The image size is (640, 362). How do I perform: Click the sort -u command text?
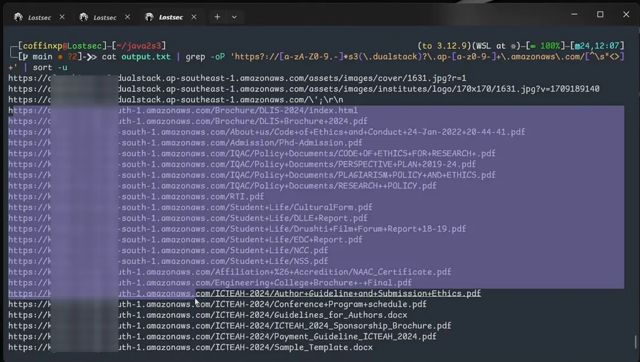(50, 68)
